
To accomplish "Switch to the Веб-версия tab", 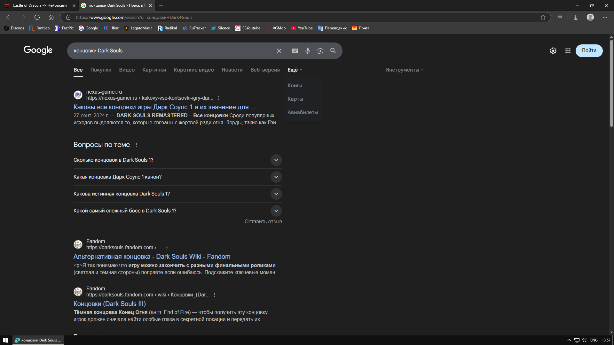I will click(265, 70).
